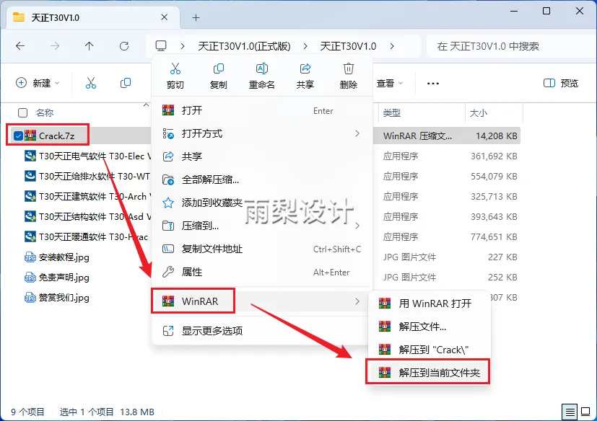The width and height of the screenshot is (597, 421).
Task: Expand chevron after This PC icon
Action: (x=183, y=46)
